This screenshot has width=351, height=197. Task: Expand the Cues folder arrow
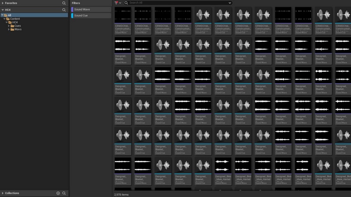tap(9, 26)
